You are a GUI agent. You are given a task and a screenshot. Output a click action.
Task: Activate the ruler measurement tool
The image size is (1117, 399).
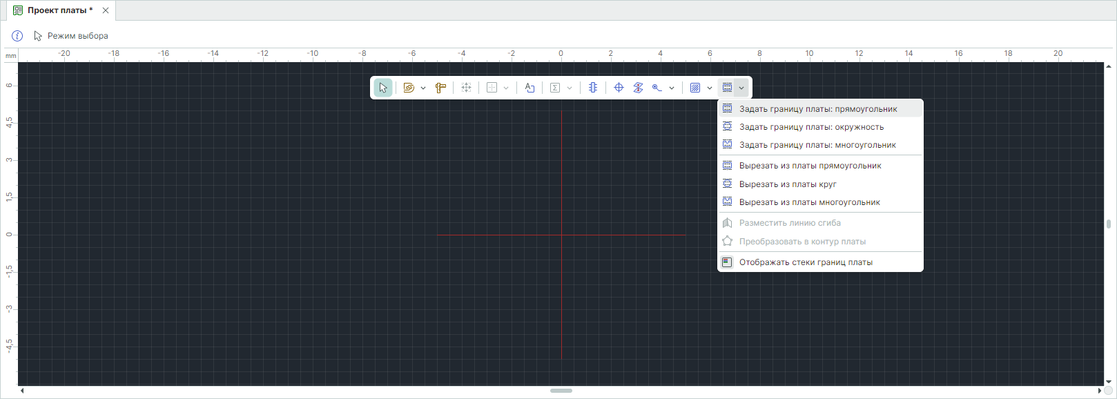click(x=440, y=88)
